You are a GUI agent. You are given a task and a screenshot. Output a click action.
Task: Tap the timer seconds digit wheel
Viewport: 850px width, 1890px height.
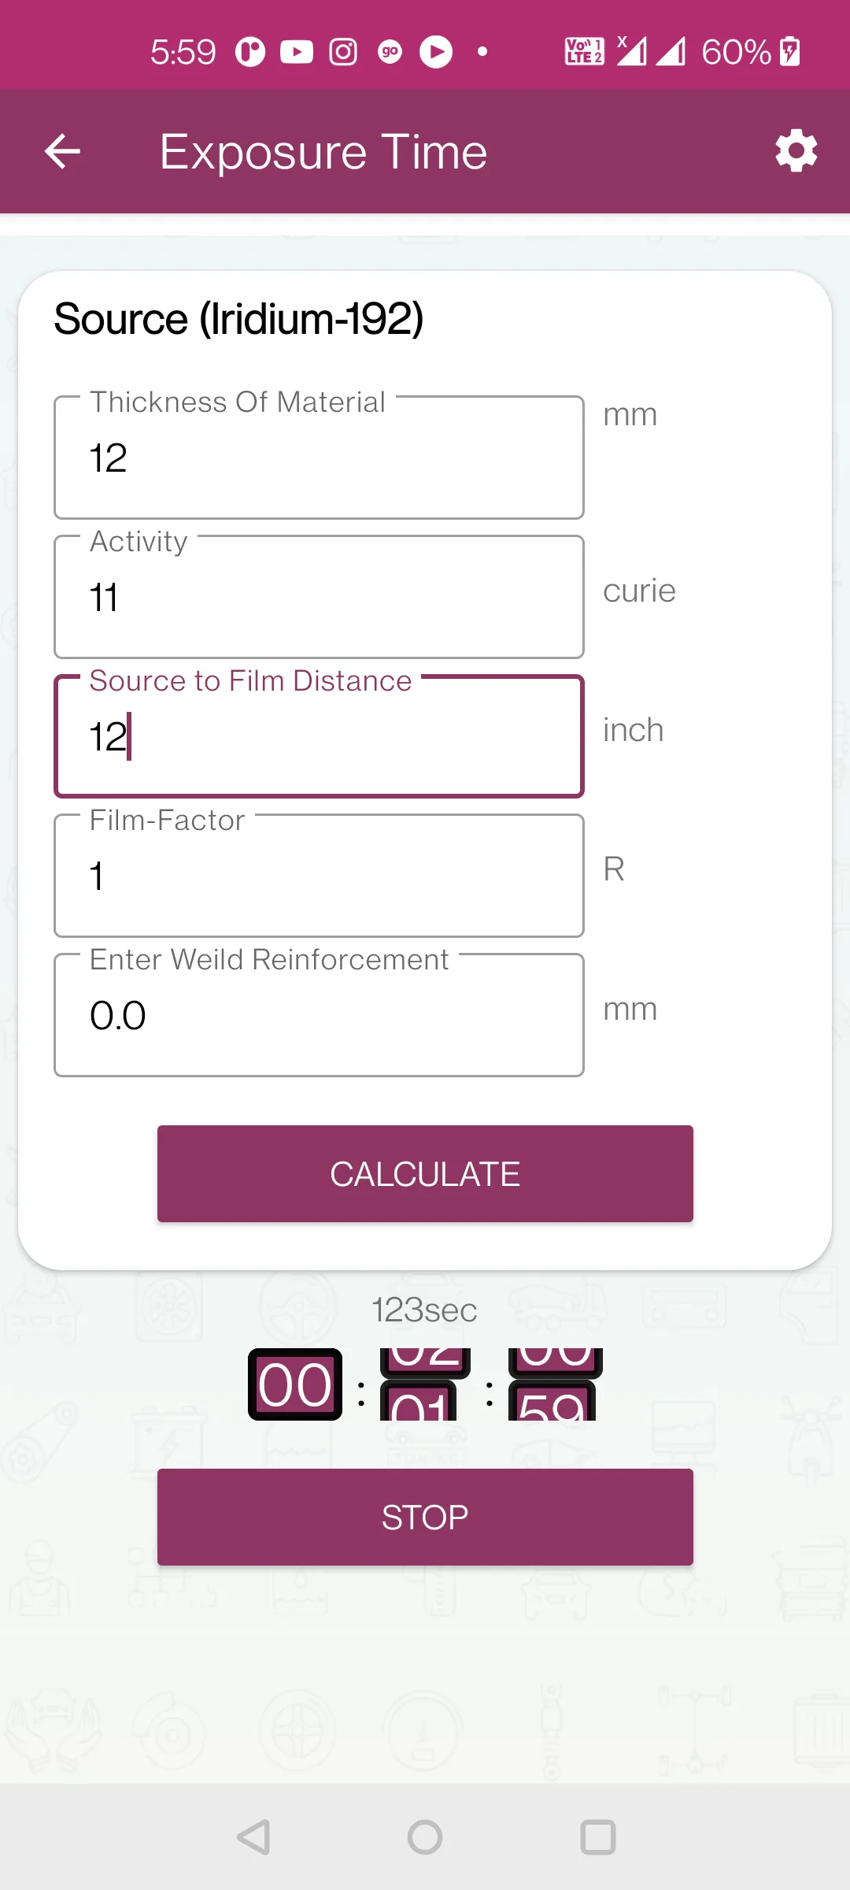pos(554,1384)
